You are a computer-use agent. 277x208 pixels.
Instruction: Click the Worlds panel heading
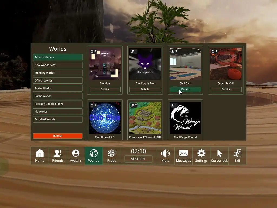pyautogui.click(x=58, y=49)
